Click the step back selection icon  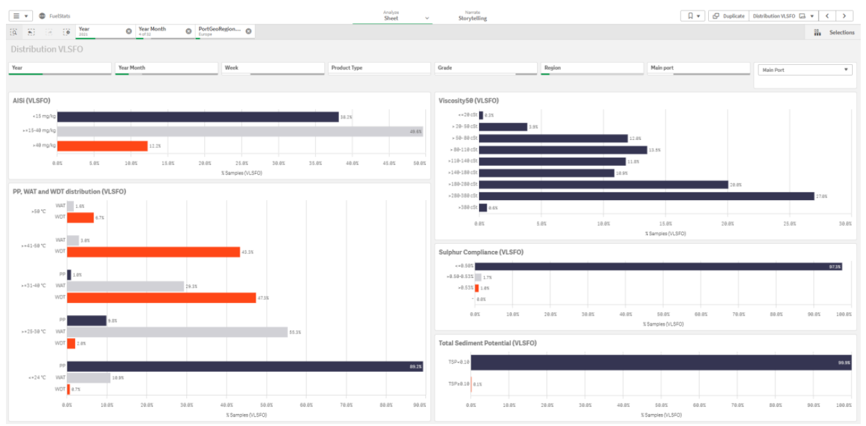[31, 32]
